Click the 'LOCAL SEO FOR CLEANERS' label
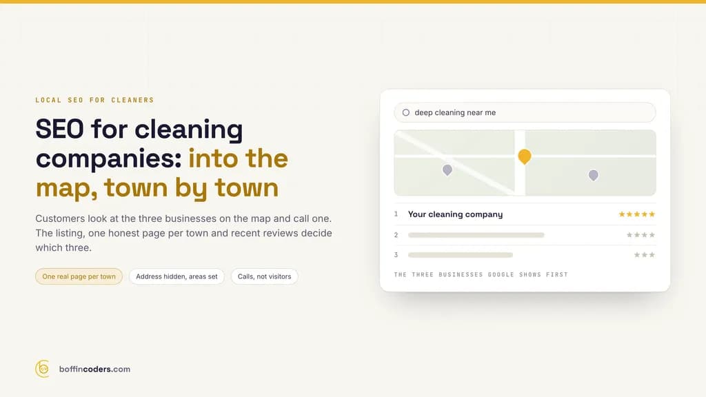Image resolution: width=706 pixels, height=397 pixels. click(x=94, y=100)
